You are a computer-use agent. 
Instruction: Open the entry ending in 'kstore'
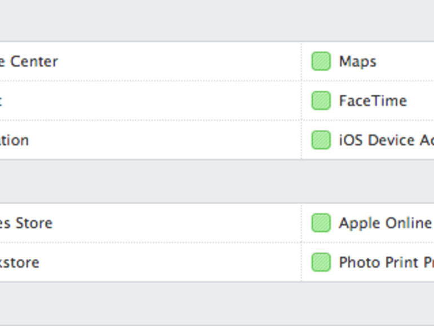(20, 262)
